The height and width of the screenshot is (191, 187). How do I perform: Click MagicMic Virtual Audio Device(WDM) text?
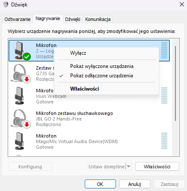(77, 141)
